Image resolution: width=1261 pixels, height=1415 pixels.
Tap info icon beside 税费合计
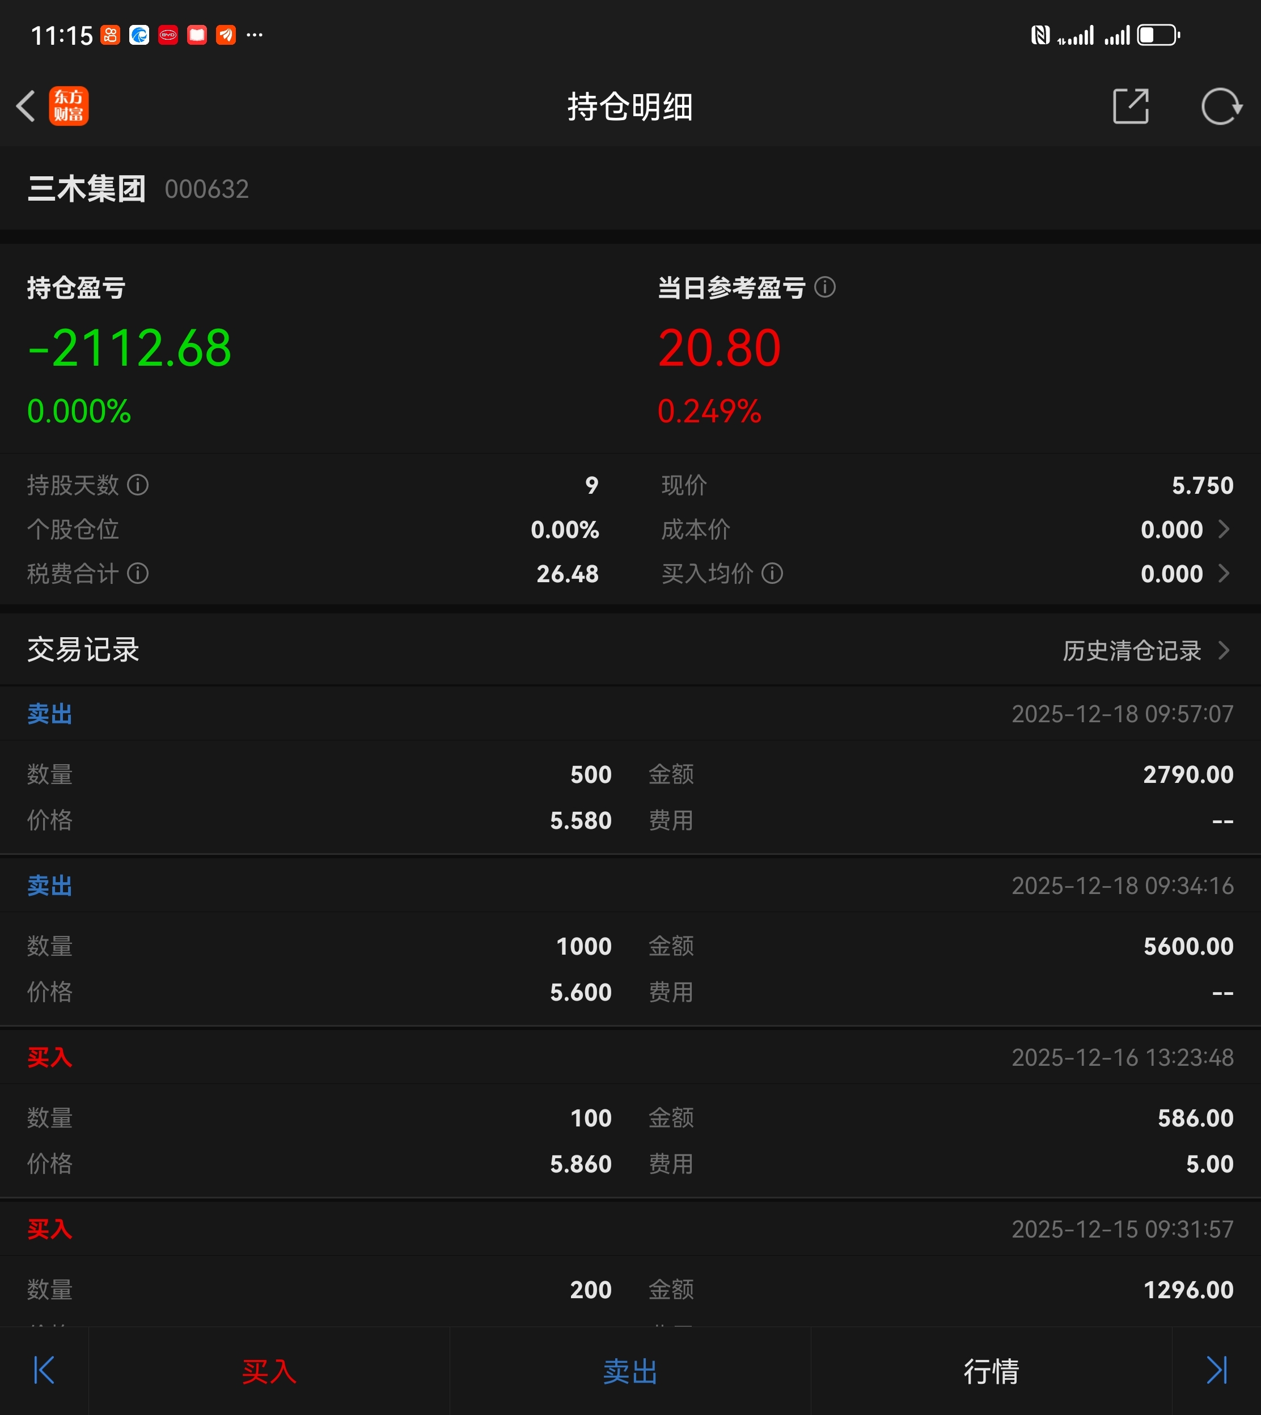138,574
